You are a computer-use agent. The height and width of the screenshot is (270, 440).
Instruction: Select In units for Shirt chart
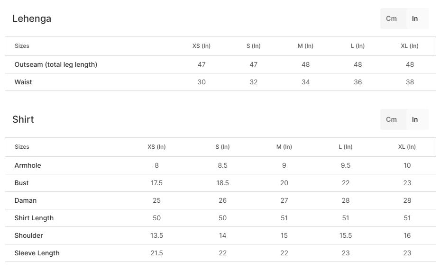point(415,119)
